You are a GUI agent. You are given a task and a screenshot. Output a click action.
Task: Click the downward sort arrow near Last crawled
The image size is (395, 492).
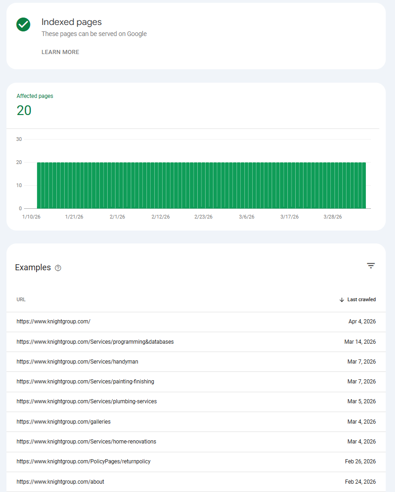pos(342,299)
